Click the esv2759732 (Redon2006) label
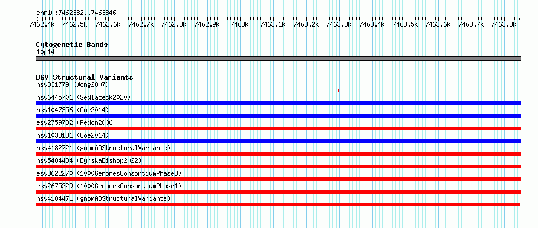The height and width of the screenshot is (228, 538). click(76, 122)
